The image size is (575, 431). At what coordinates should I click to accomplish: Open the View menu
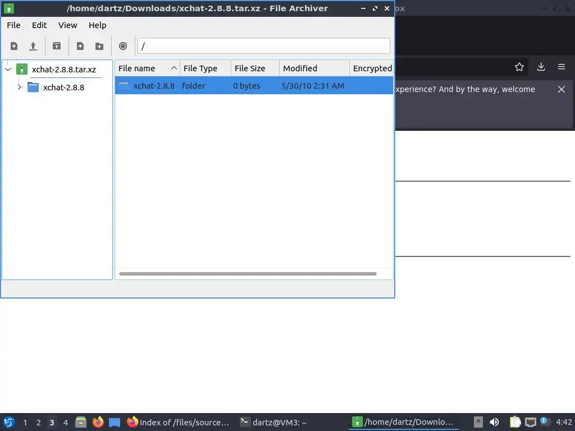coord(68,25)
